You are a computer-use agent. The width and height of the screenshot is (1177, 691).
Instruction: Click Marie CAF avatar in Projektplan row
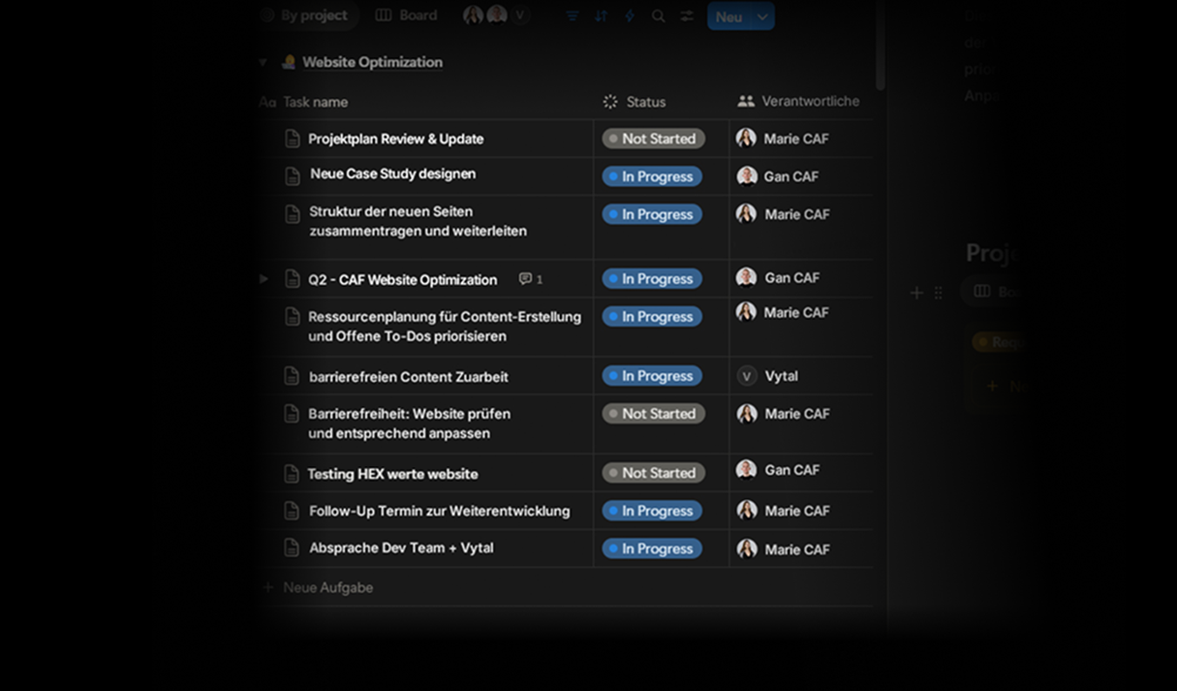pyautogui.click(x=746, y=139)
